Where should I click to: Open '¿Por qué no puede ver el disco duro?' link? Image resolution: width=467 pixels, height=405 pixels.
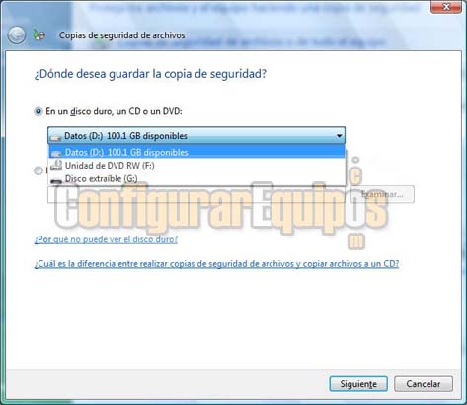(x=106, y=239)
